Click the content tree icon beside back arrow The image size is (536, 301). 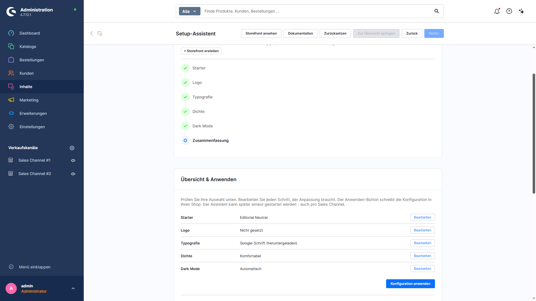click(x=100, y=33)
